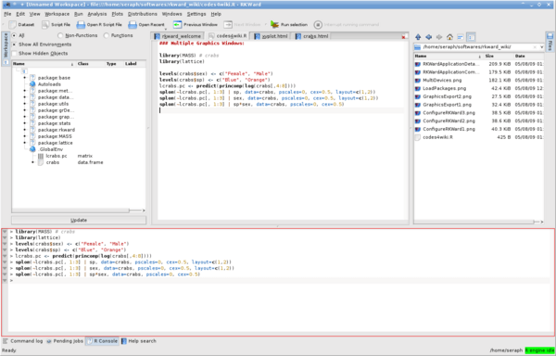Go back in file browser history
The image size is (556, 356).
click(429, 37)
